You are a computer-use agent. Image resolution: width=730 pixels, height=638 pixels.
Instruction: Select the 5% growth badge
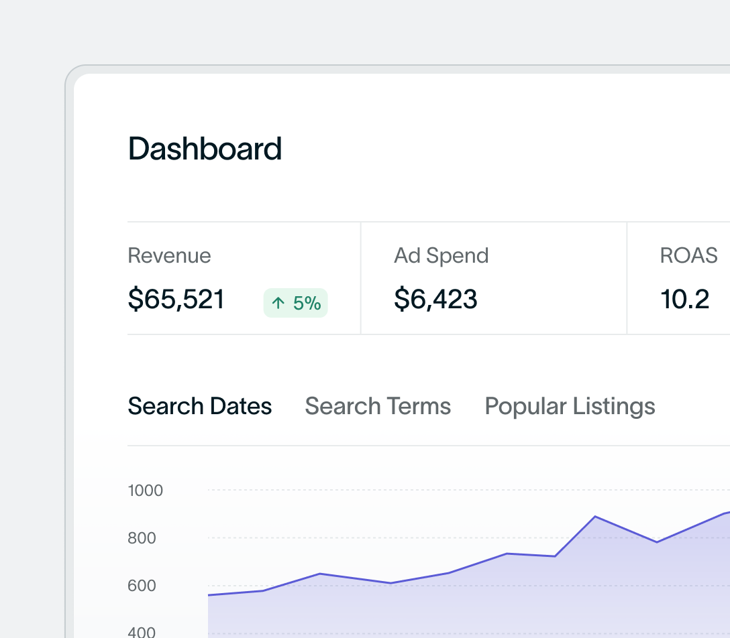295,303
